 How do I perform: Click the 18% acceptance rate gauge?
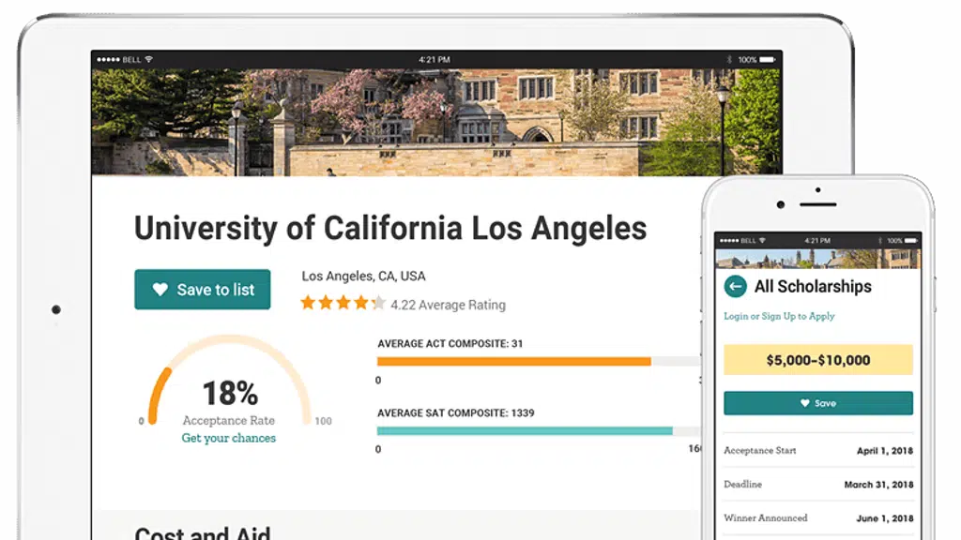(x=230, y=380)
